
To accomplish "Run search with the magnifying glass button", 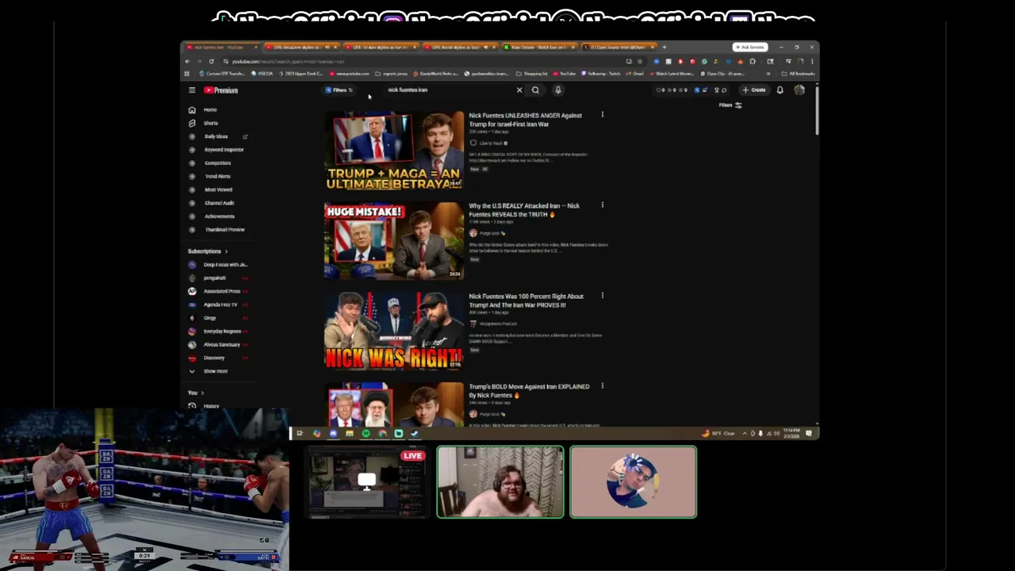I will 535,90.
